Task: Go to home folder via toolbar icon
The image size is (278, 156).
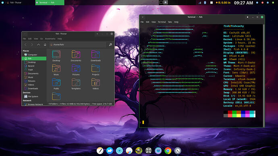Action: tap(45, 45)
